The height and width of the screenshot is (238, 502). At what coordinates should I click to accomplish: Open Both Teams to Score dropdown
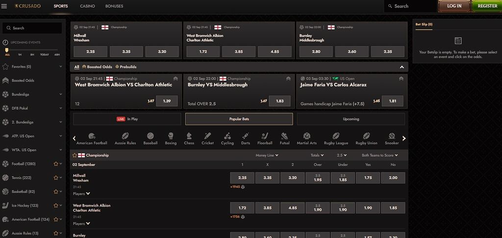click(x=380, y=155)
